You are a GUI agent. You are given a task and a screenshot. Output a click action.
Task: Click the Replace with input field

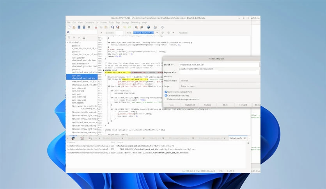(219, 72)
